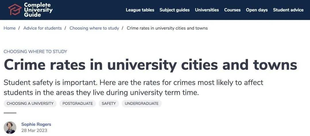Open the Student advice menu
The width and height of the screenshot is (310, 136).
click(288, 10)
